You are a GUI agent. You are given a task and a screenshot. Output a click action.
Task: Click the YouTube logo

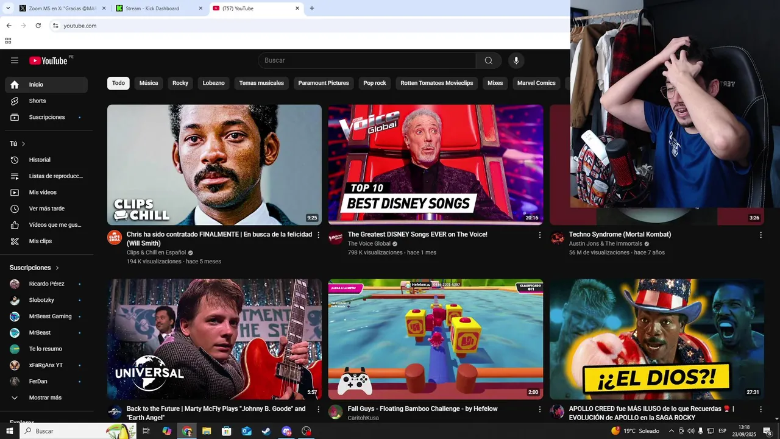click(48, 60)
